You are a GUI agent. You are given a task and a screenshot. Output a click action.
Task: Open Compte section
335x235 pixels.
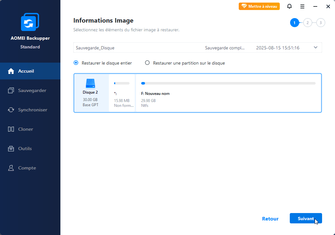point(30,168)
